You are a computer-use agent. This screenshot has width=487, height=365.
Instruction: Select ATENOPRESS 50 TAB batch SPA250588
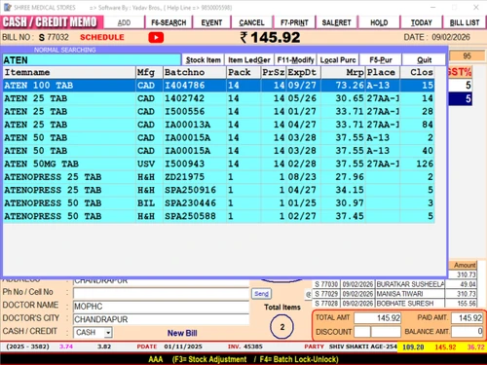(218, 216)
